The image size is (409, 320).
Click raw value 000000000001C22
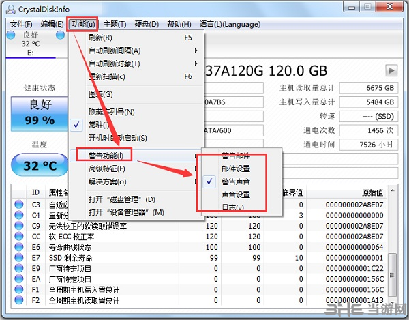tap(354, 268)
